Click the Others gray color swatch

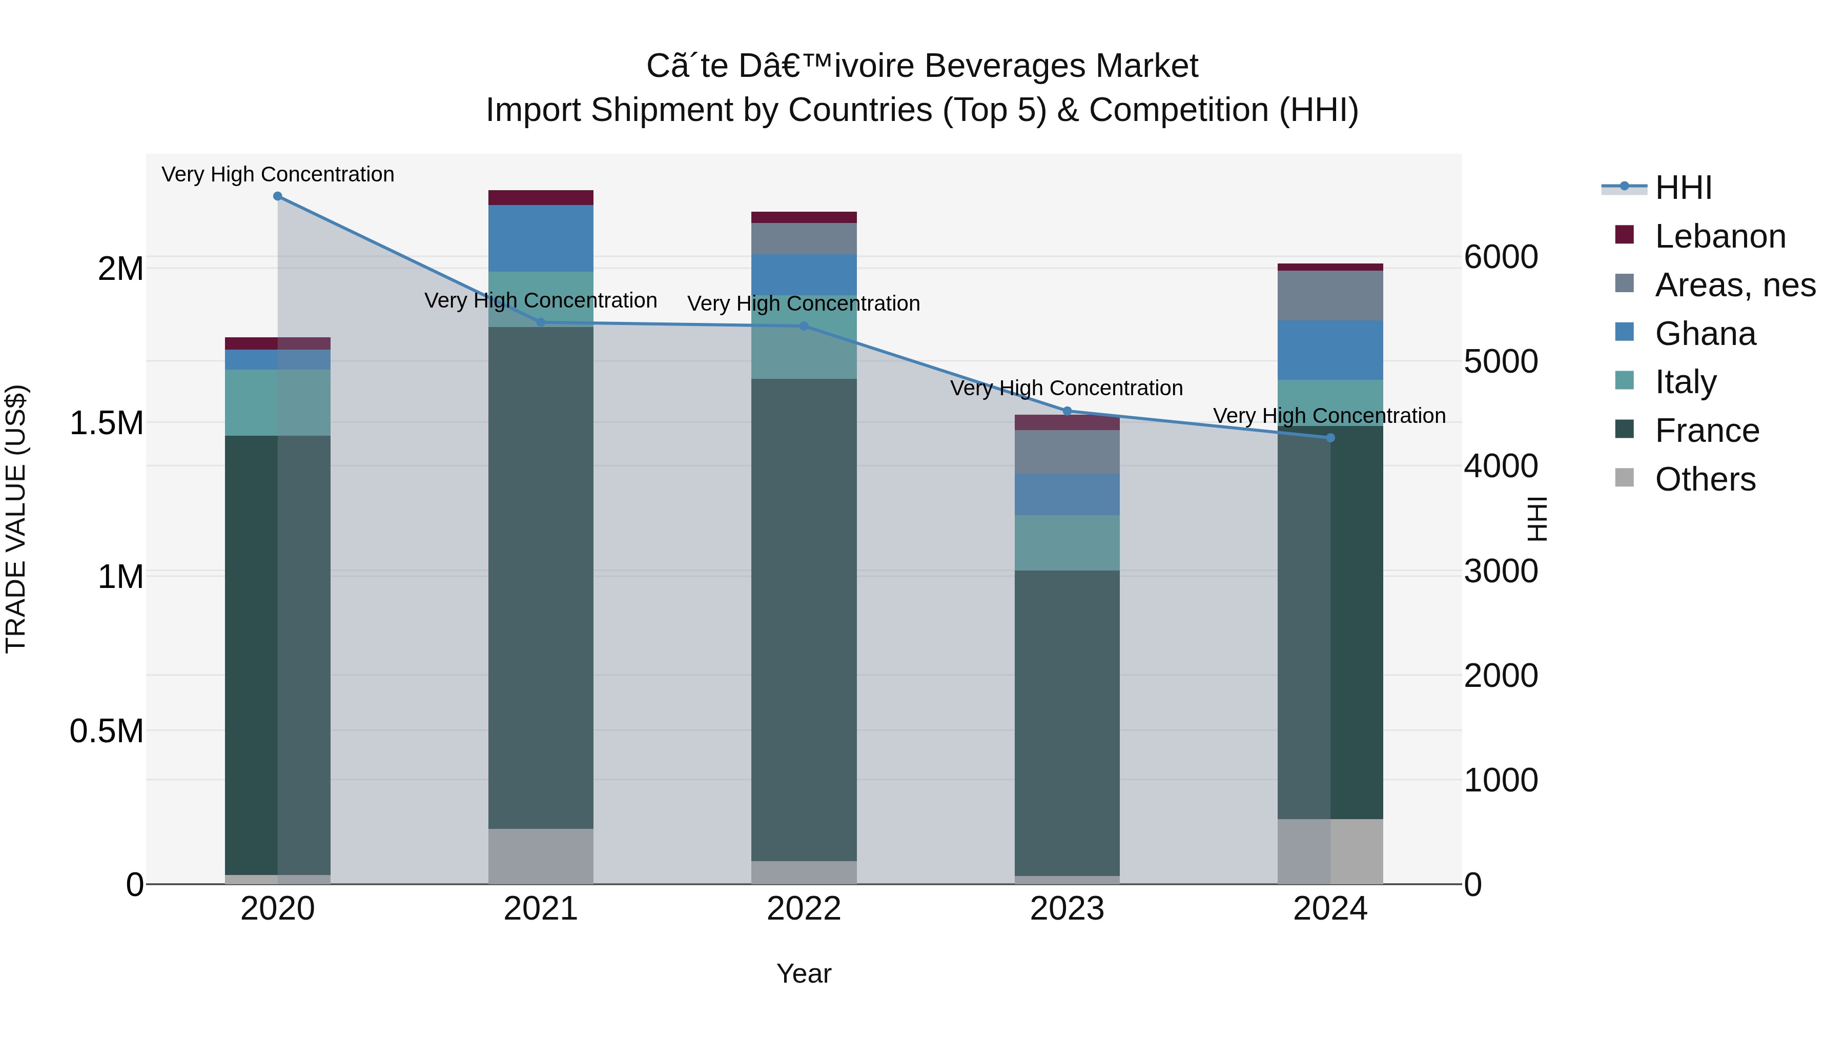1625,478
